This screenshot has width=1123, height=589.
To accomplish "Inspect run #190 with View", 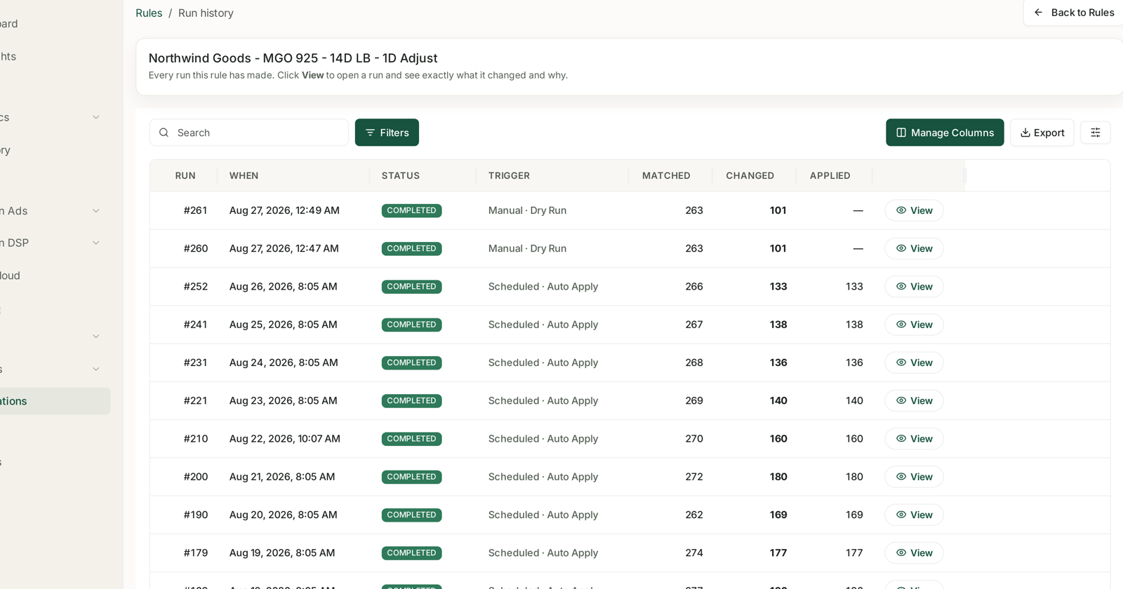I will point(914,515).
